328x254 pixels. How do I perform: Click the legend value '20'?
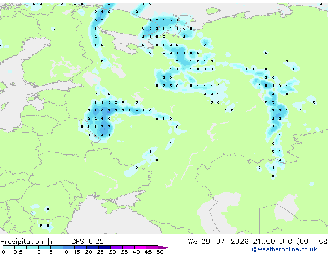(x=88, y=252)
